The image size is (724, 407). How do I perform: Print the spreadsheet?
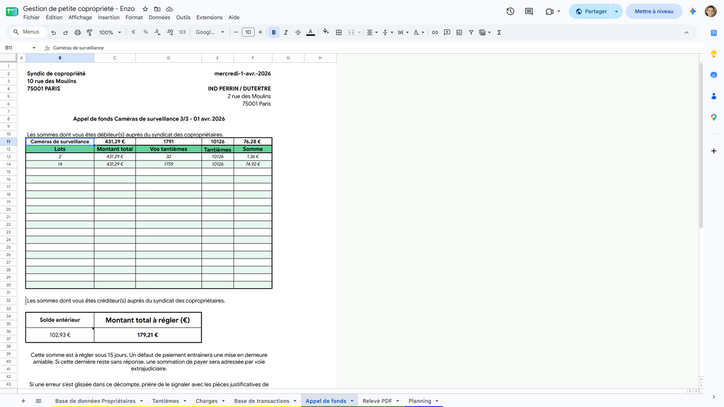pyautogui.click(x=78, y=33)
